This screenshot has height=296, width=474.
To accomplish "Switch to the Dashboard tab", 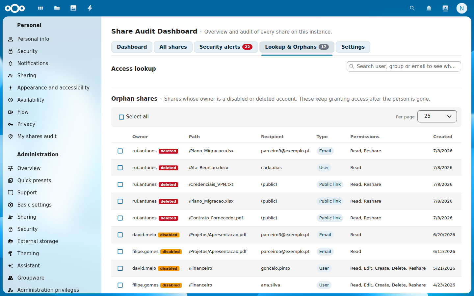I will coord(132,47).
